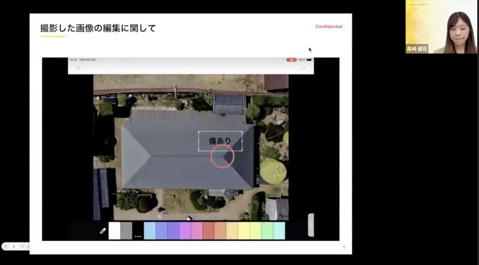Image resolution: width=479 pixels, height=265 pixels.
Task: Choose the light blue color swatch
Action: (x=150, y=231)
